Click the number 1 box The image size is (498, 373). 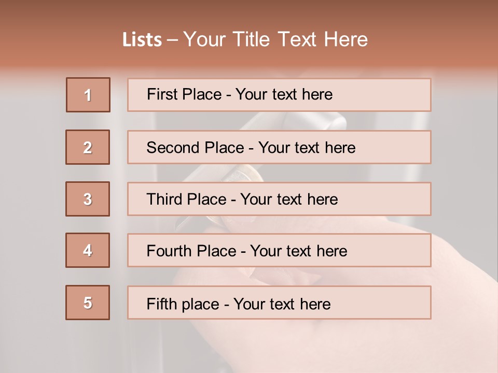88,95
